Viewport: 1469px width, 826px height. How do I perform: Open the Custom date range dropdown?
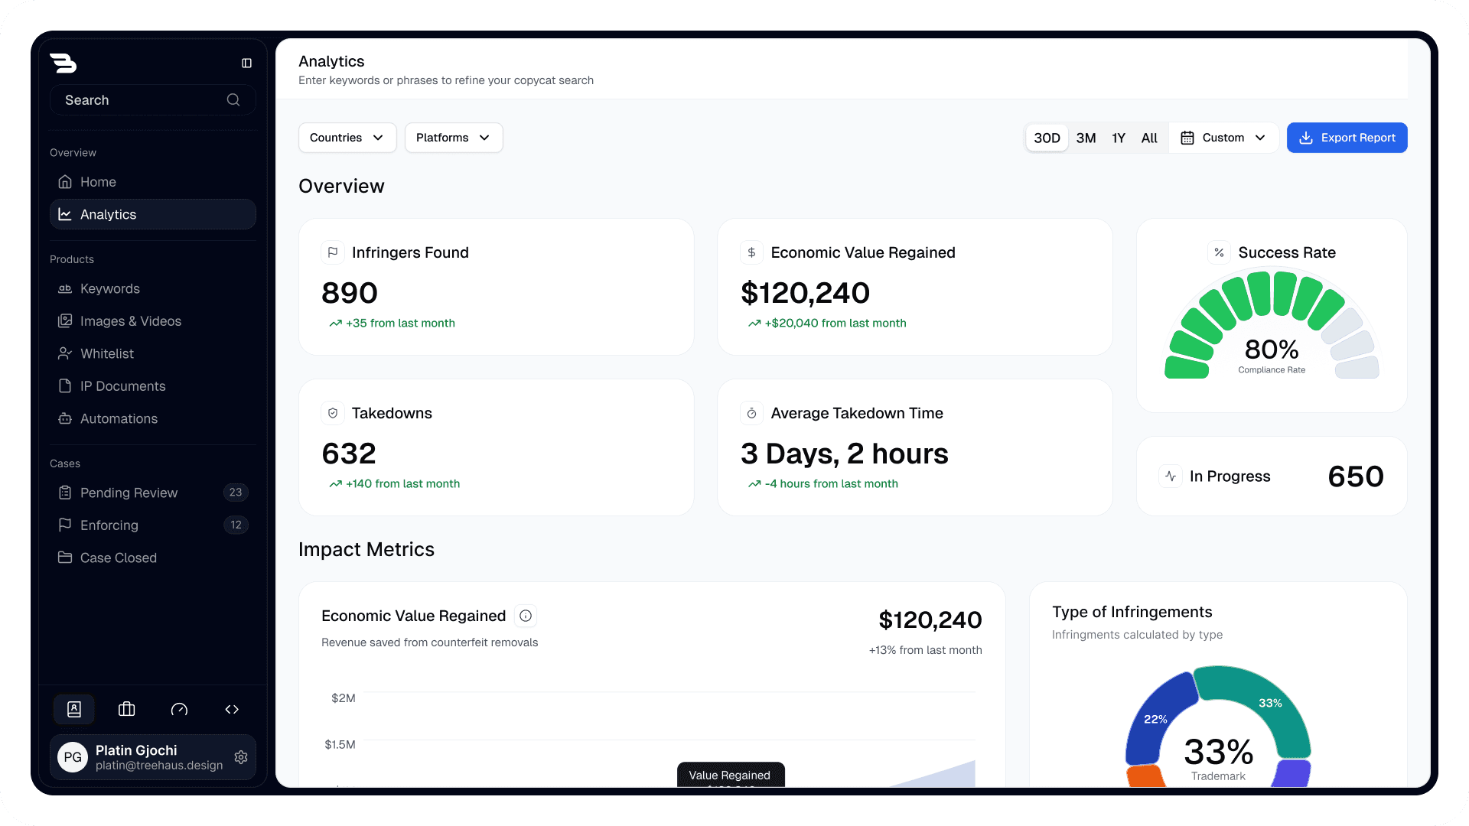[x=1223, y=138]
